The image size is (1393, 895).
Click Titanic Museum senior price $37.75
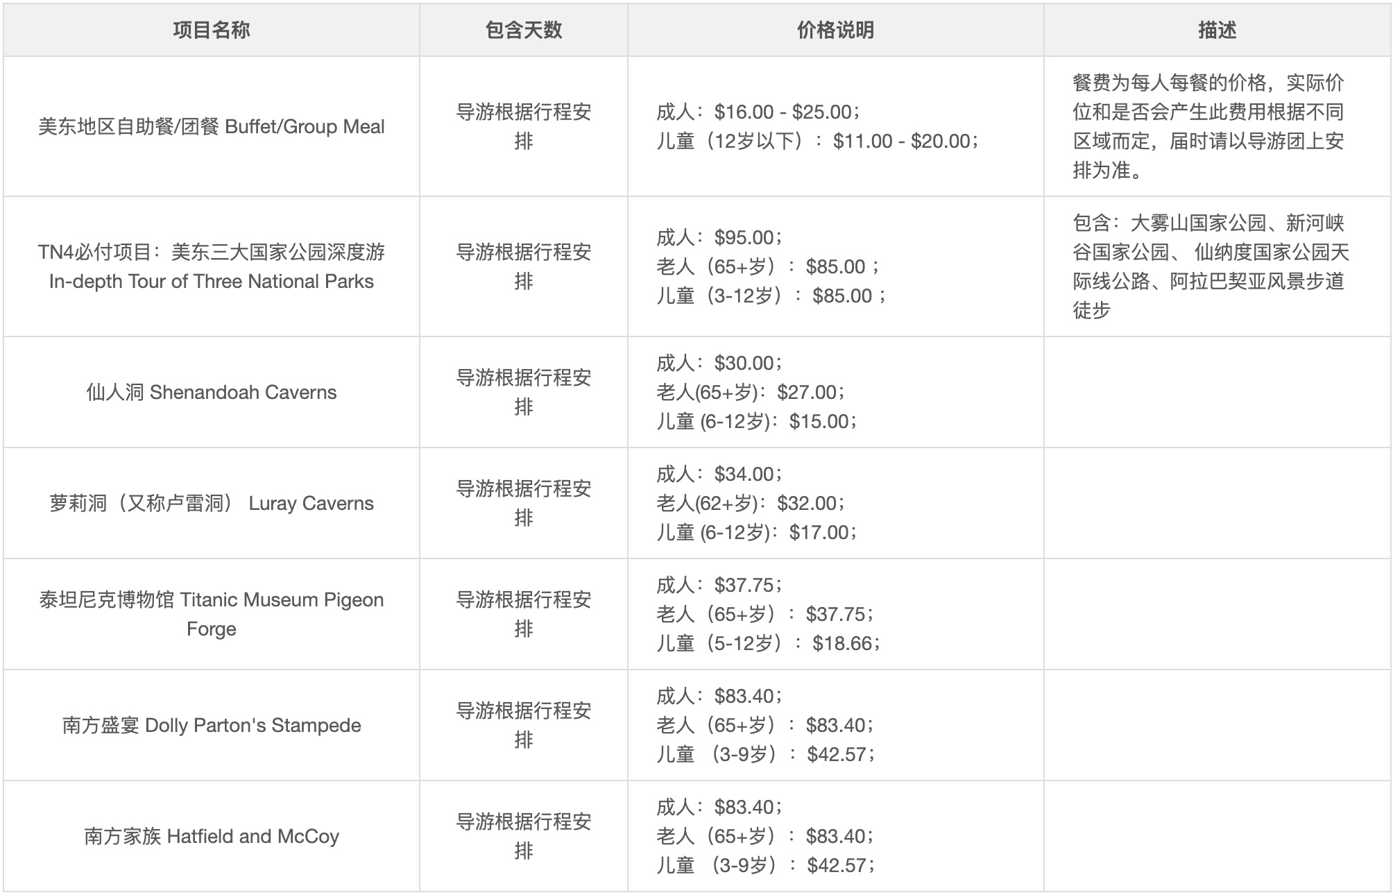(x=765, y=614)
